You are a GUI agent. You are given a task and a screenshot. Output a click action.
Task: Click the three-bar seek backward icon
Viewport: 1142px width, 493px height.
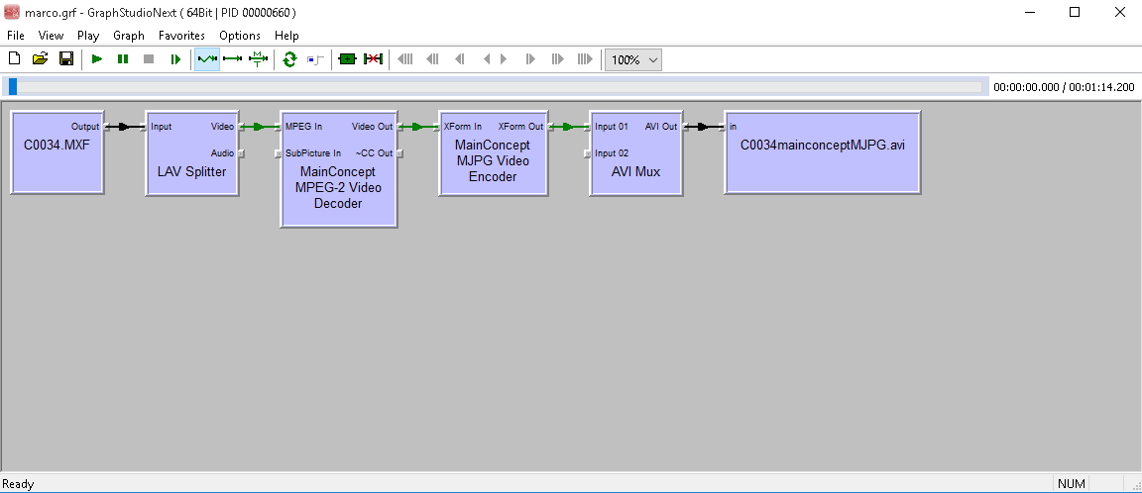point(432,59)
